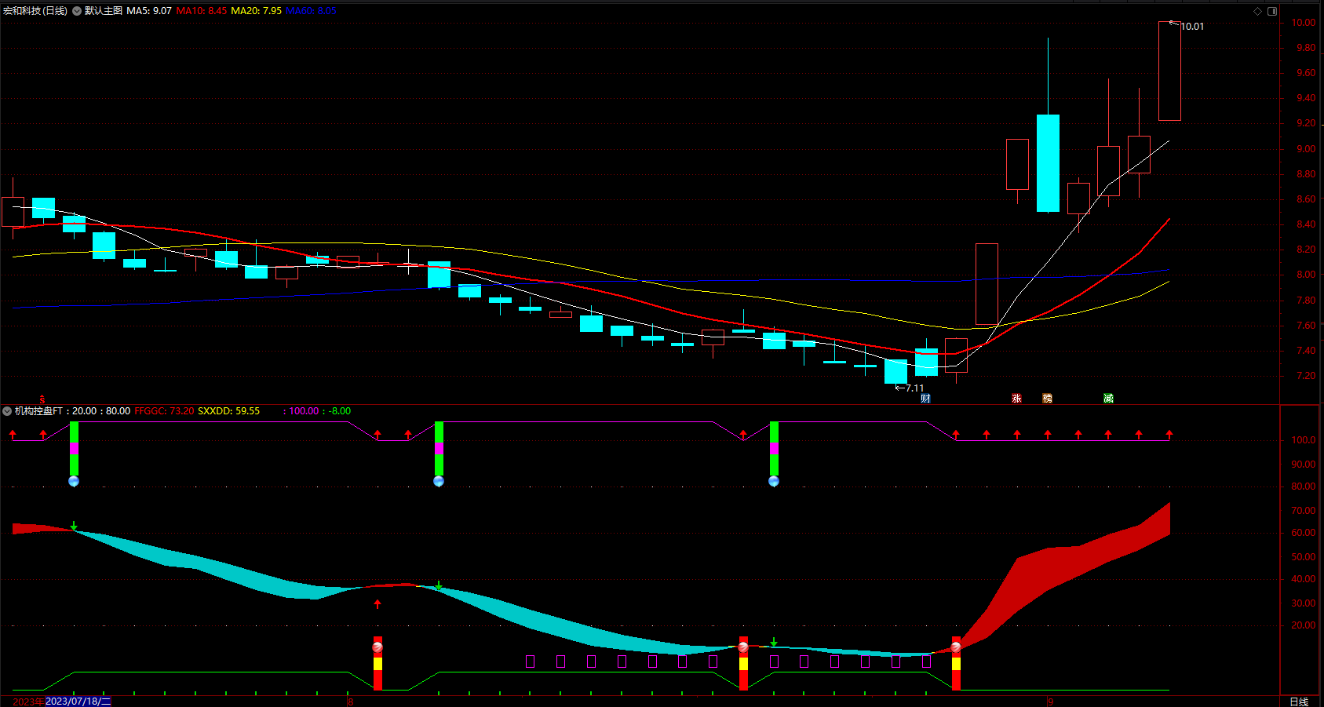Click the 默认主图 main chart label
1324x707 pixels.
(104, 11)
